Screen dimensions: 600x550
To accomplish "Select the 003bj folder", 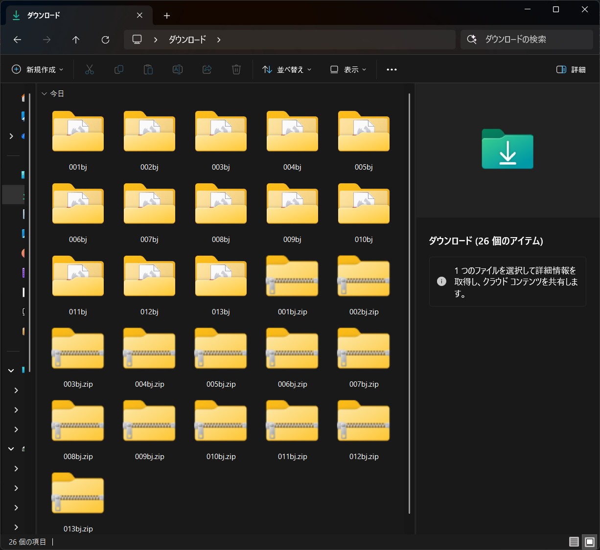I will (221, 140).
